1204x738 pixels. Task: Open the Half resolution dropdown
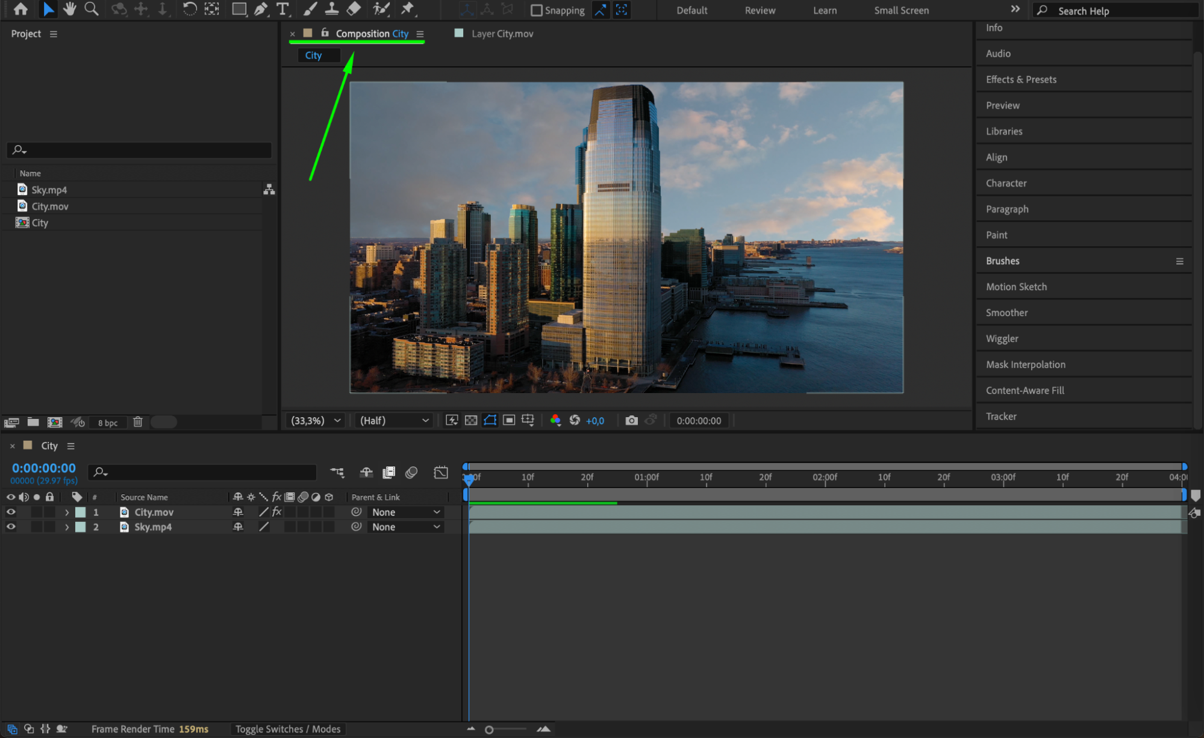[394, 421]
